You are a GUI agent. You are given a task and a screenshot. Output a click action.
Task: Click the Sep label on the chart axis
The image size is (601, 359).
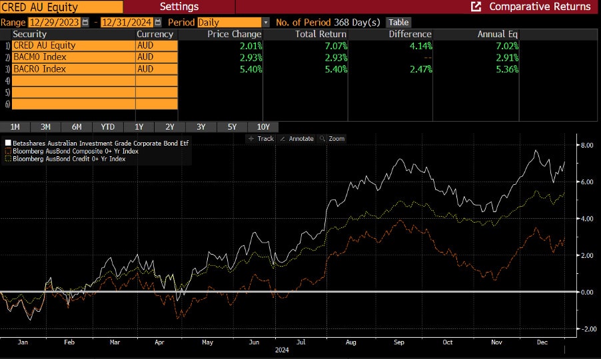click(x=399, y=342)
